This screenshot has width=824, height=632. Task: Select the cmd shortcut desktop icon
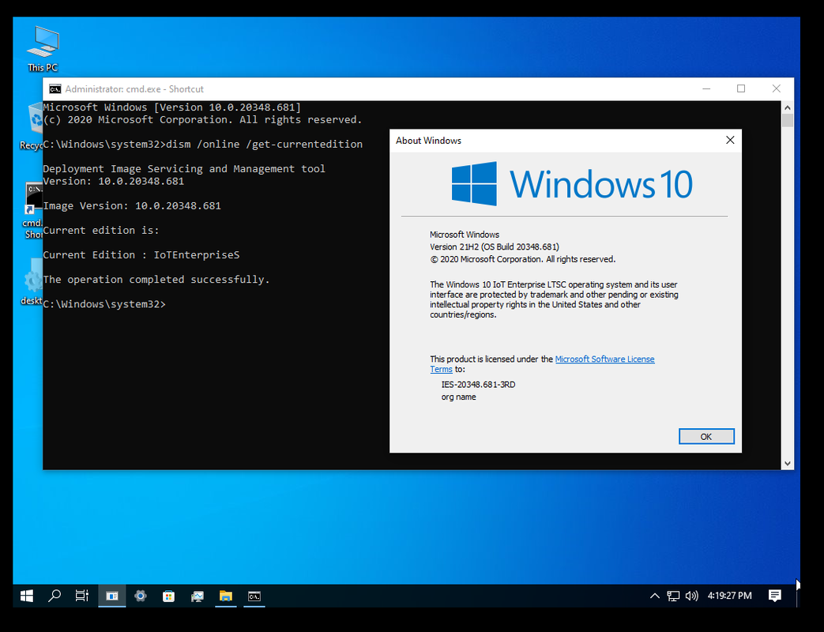tap(33, 210)
